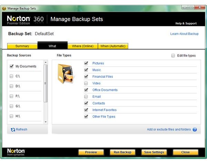Viewport: 207px width, 161px height.
Task: Click the yellow Close button
Action: coord(186,152)
